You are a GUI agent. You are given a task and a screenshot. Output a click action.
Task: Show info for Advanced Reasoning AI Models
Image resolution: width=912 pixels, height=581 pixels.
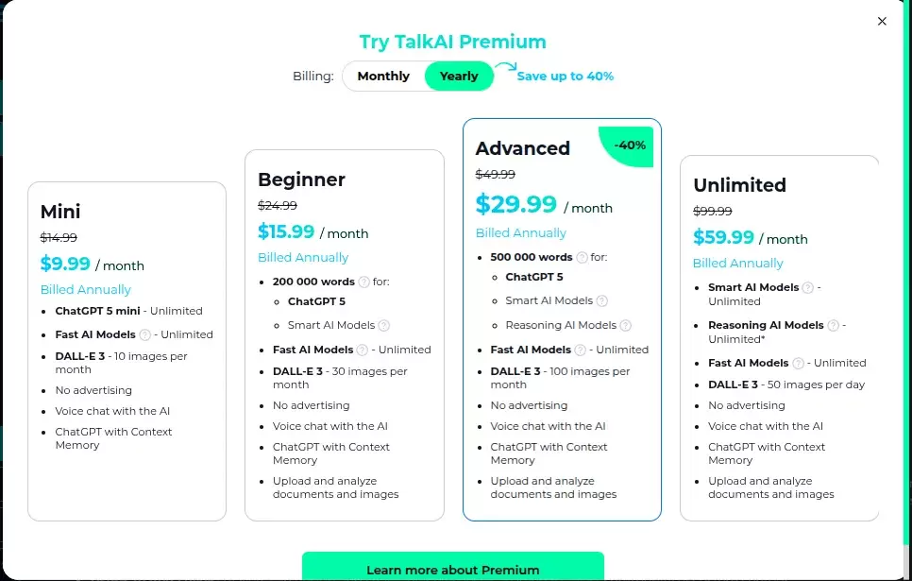click(x=626, y=325)
